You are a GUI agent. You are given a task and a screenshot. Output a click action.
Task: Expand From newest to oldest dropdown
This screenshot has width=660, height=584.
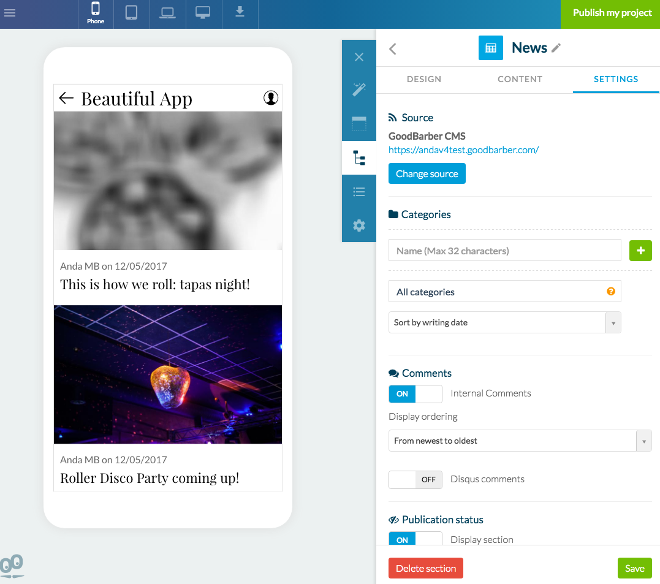click(520, 441)
